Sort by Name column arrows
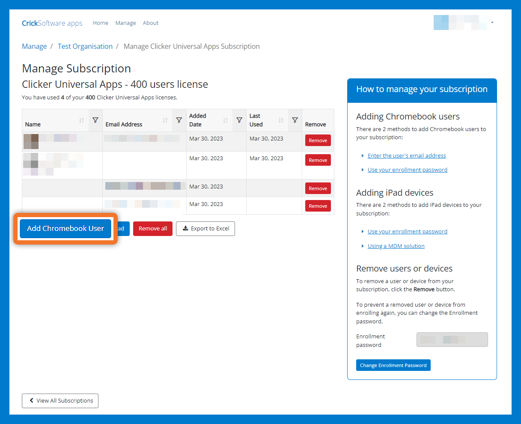The width and height of the screenshot is (521, 424). (82, 120)
